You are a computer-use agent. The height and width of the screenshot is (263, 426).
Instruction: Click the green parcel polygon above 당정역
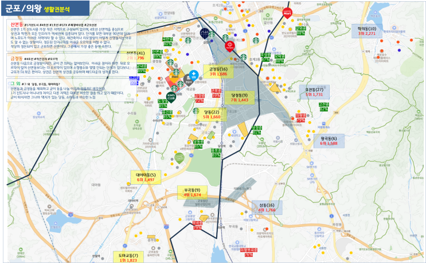(211, 135)
